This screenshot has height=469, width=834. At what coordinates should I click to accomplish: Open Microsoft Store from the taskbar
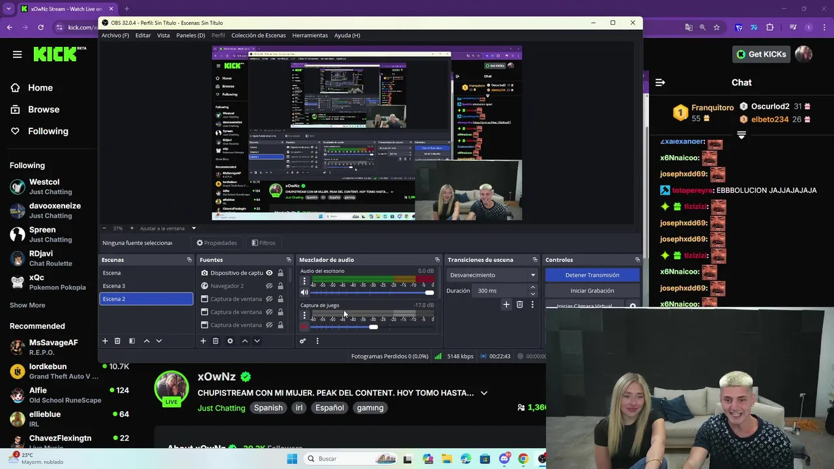click(485, 459)
